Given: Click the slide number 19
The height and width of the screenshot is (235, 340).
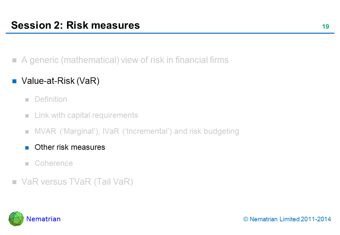Looking at the screenshot, I should [325, 27].
